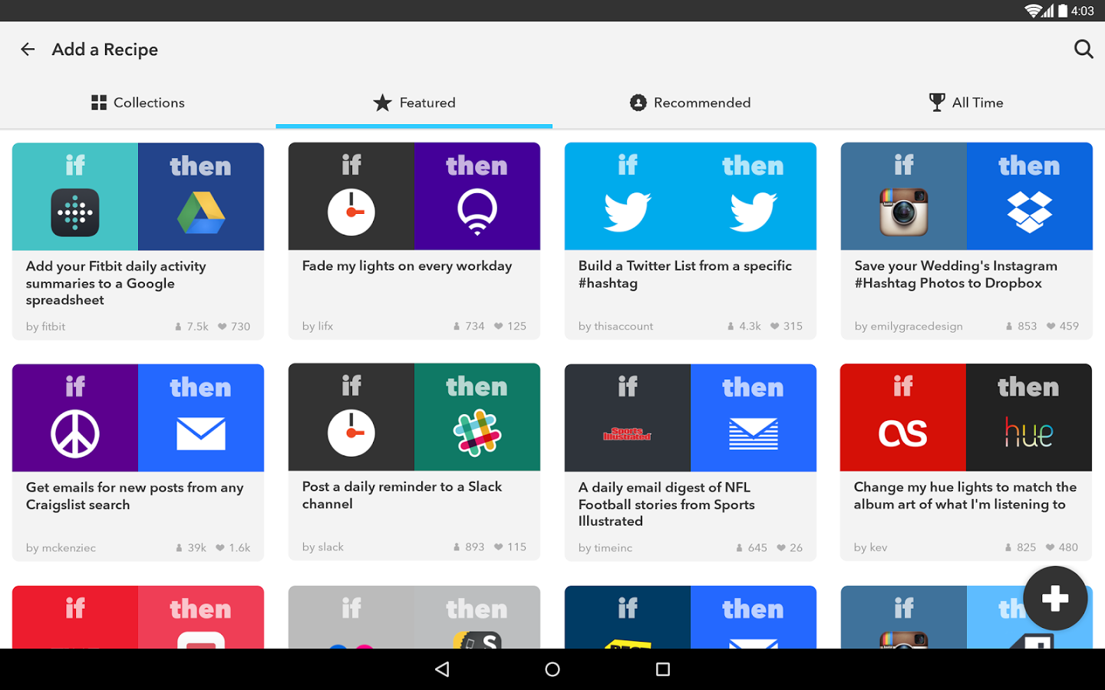
Task: Click author 'by kev'
Action: pos(870,547)
